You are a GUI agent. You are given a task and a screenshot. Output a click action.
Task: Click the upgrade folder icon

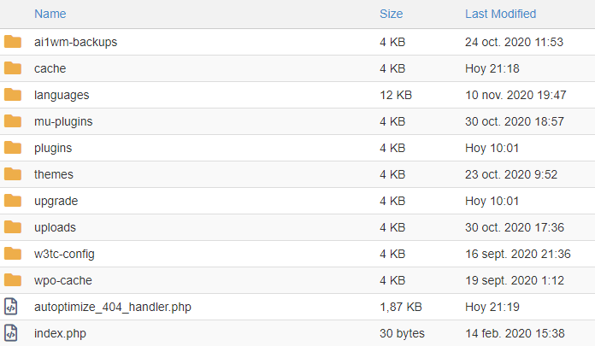pos(13,201)
